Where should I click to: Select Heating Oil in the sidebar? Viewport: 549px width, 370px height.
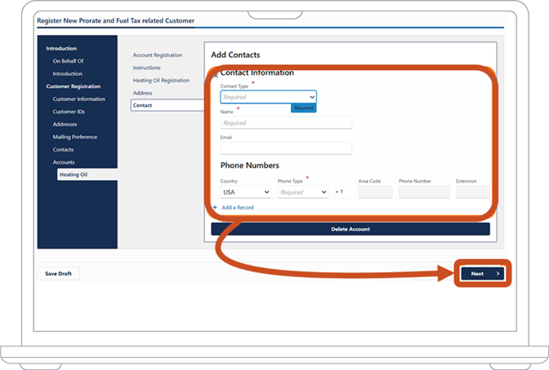87,174
